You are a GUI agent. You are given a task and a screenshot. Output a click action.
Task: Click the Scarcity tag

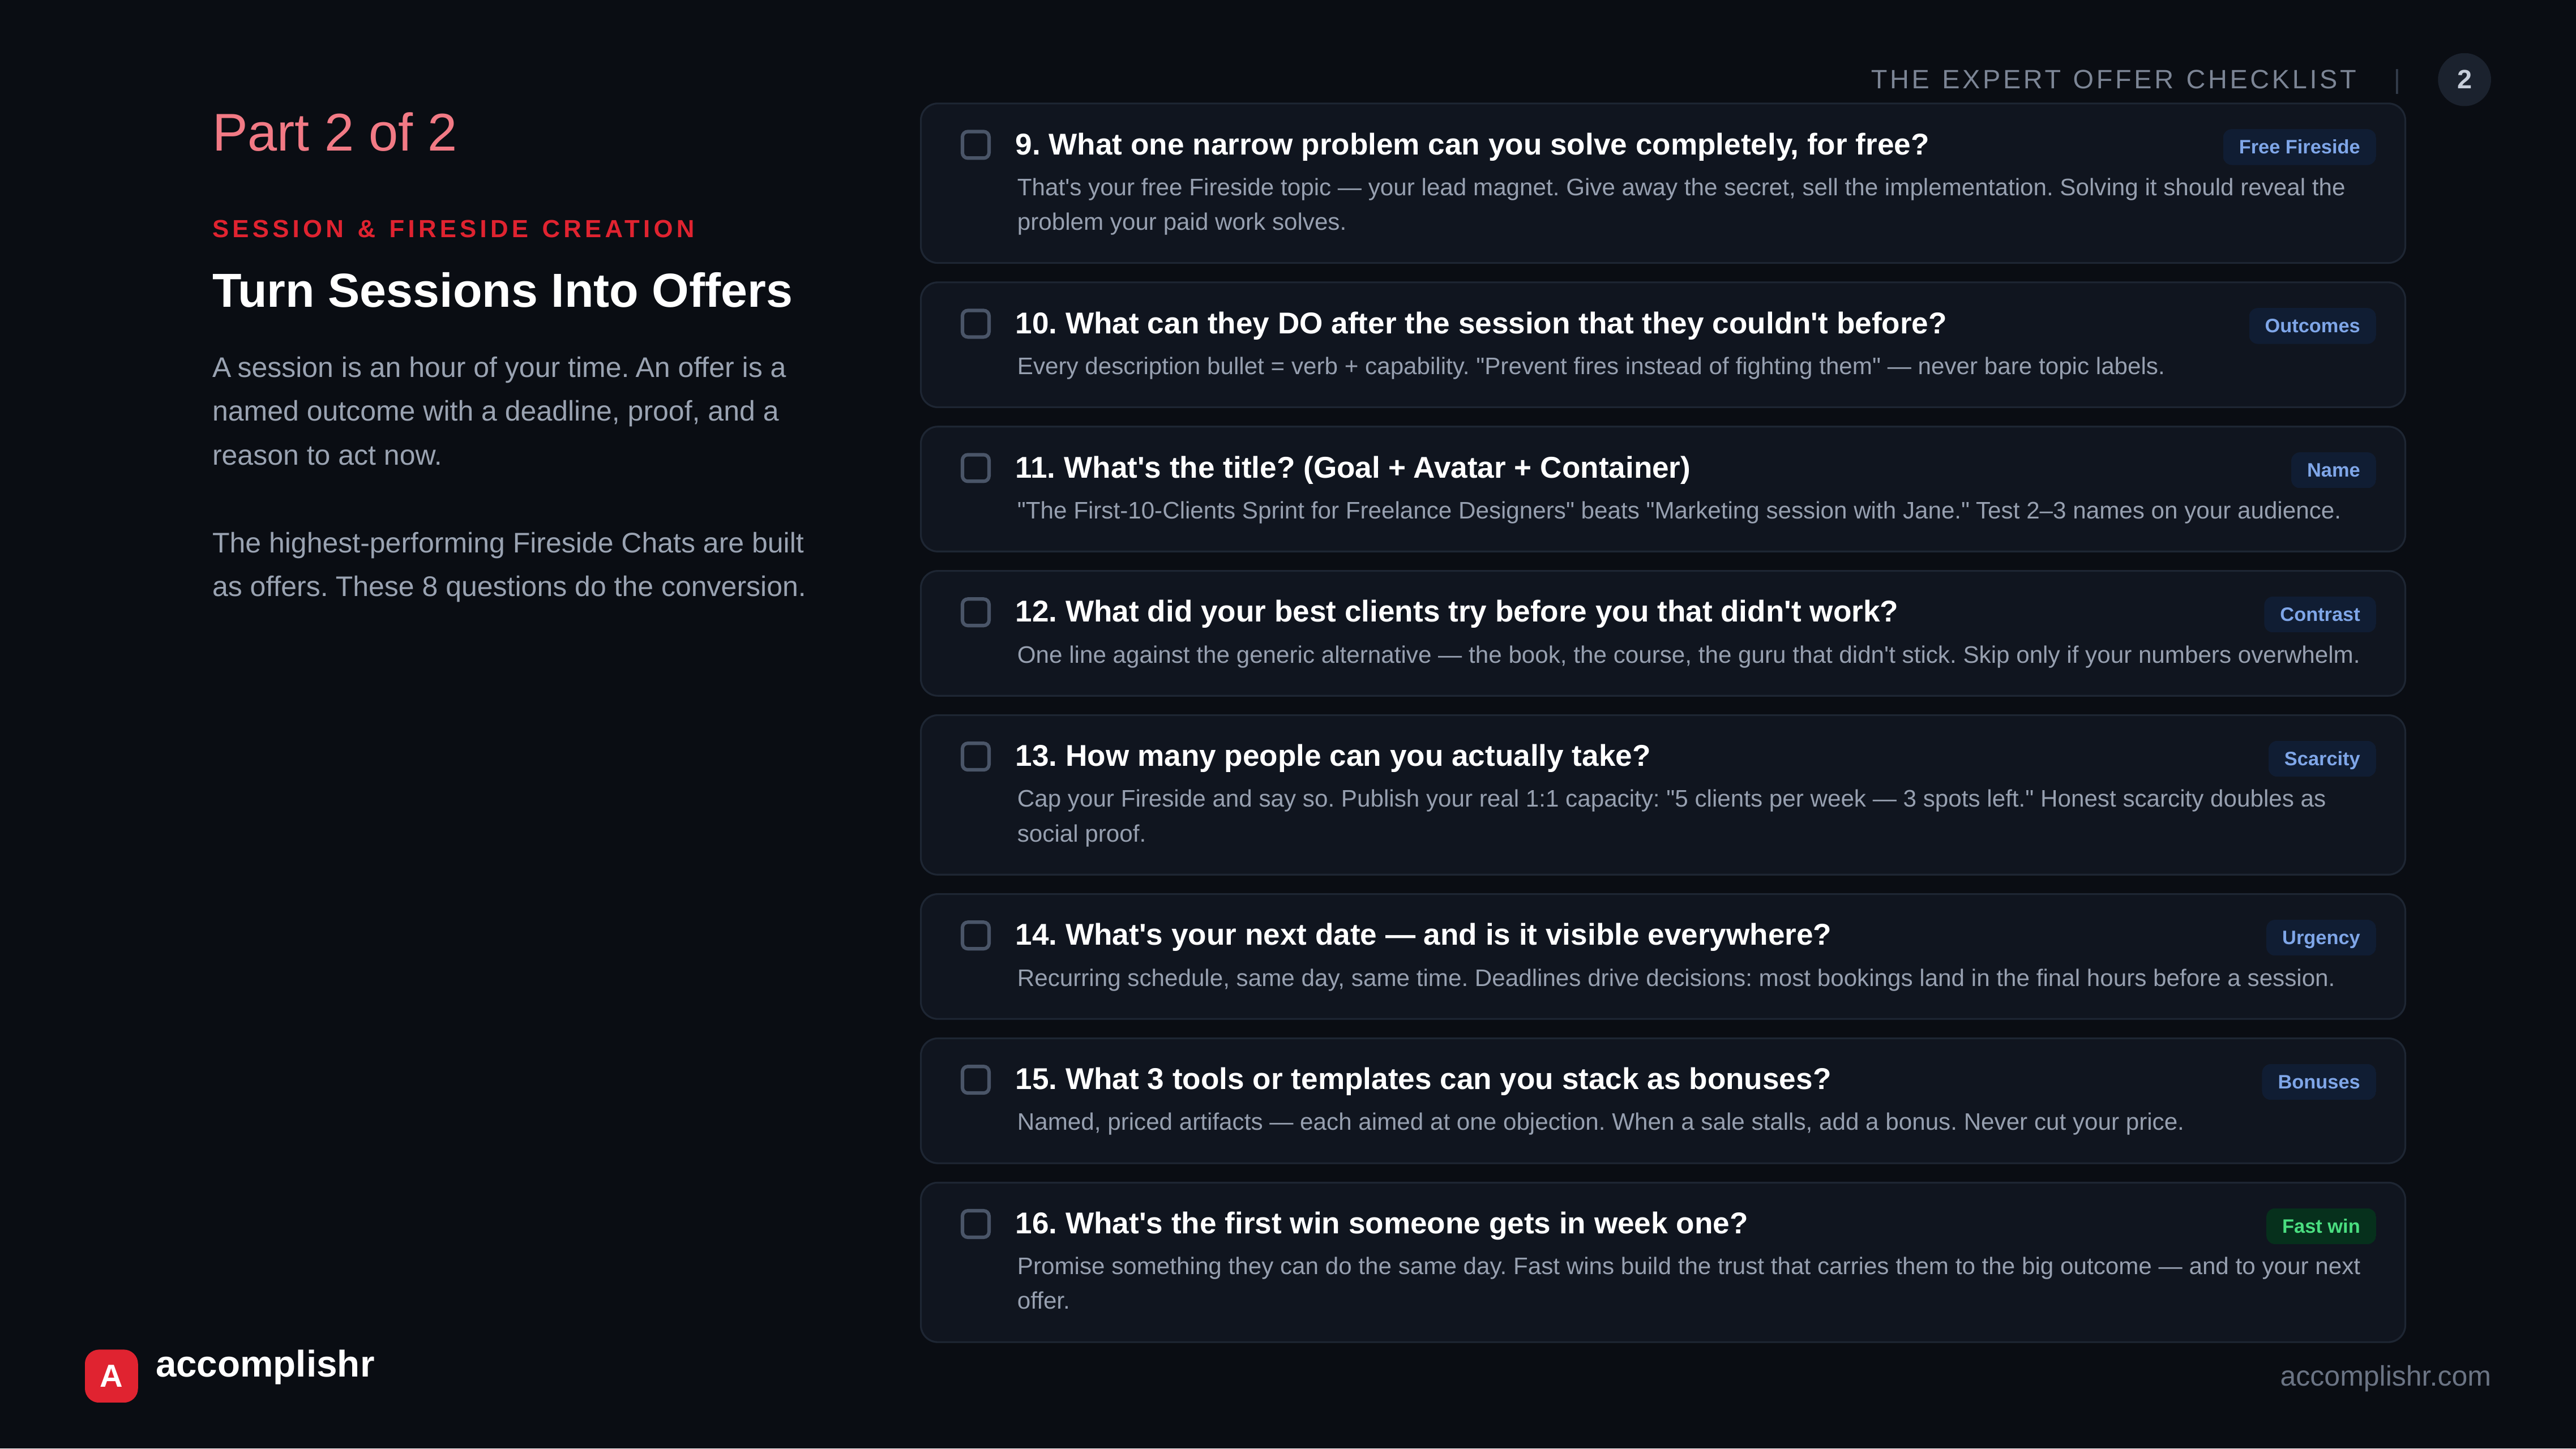click(x=2321, y=758)
